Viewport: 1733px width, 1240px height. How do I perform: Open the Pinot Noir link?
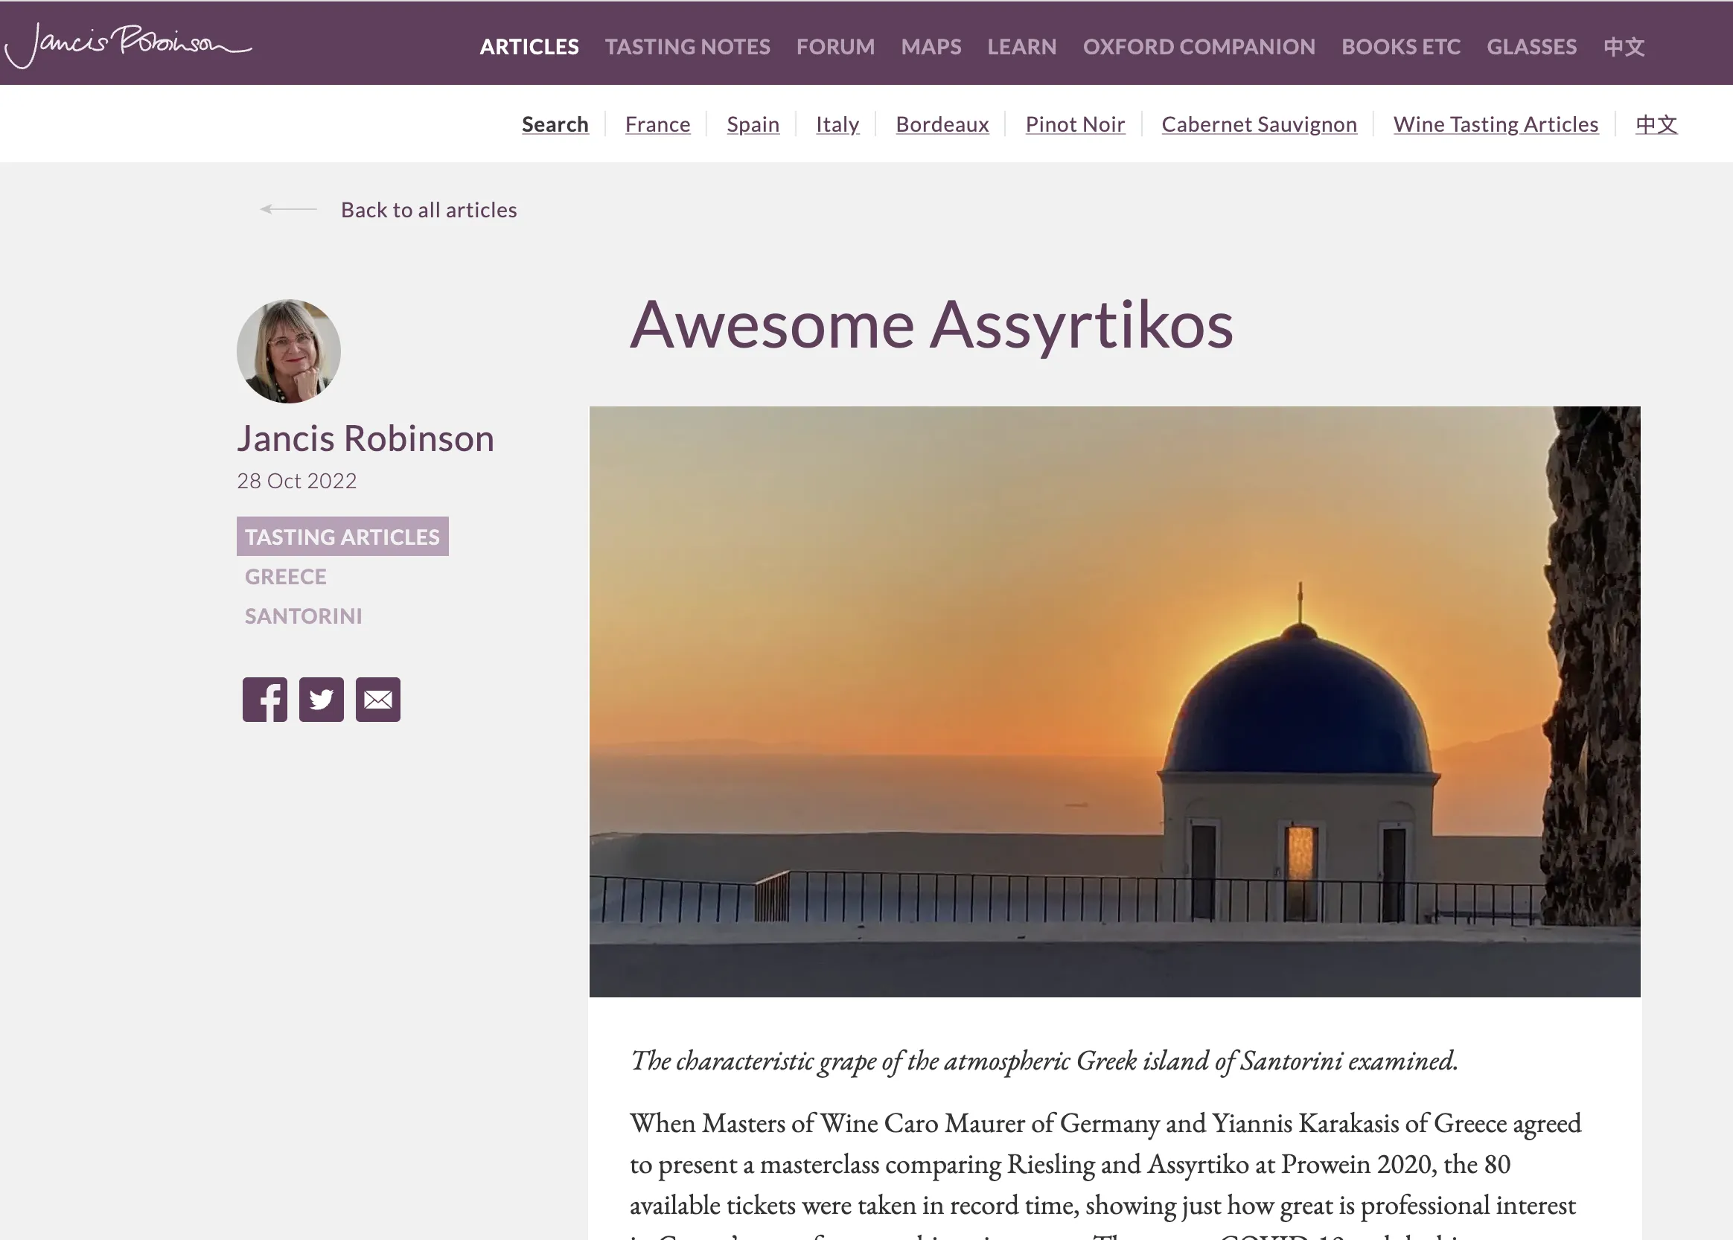click(x=1075, y=124)
